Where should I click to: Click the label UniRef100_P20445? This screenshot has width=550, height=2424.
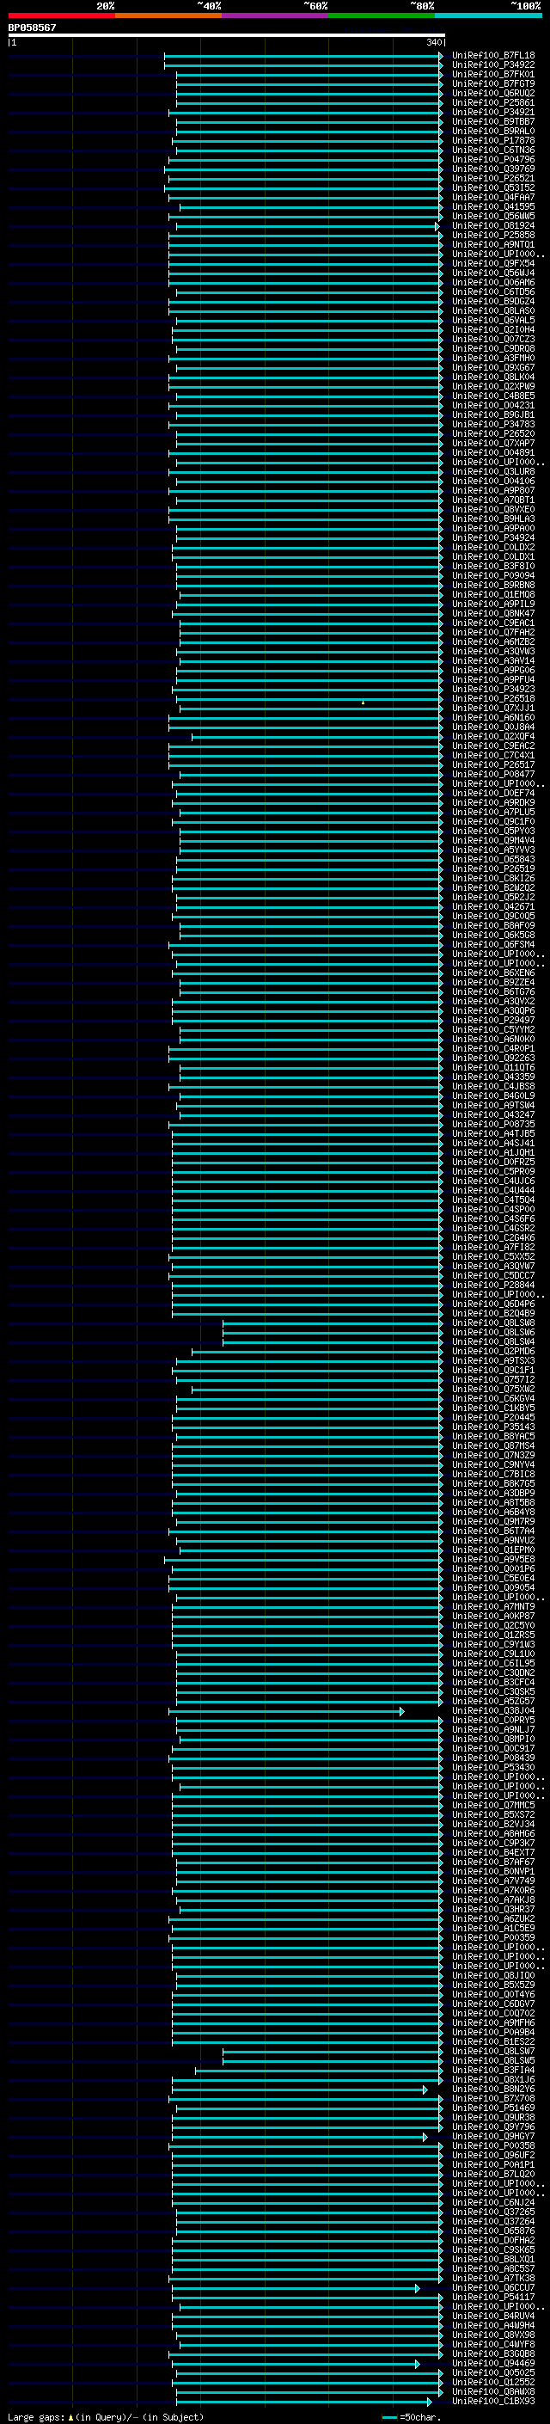(492, 1417)
